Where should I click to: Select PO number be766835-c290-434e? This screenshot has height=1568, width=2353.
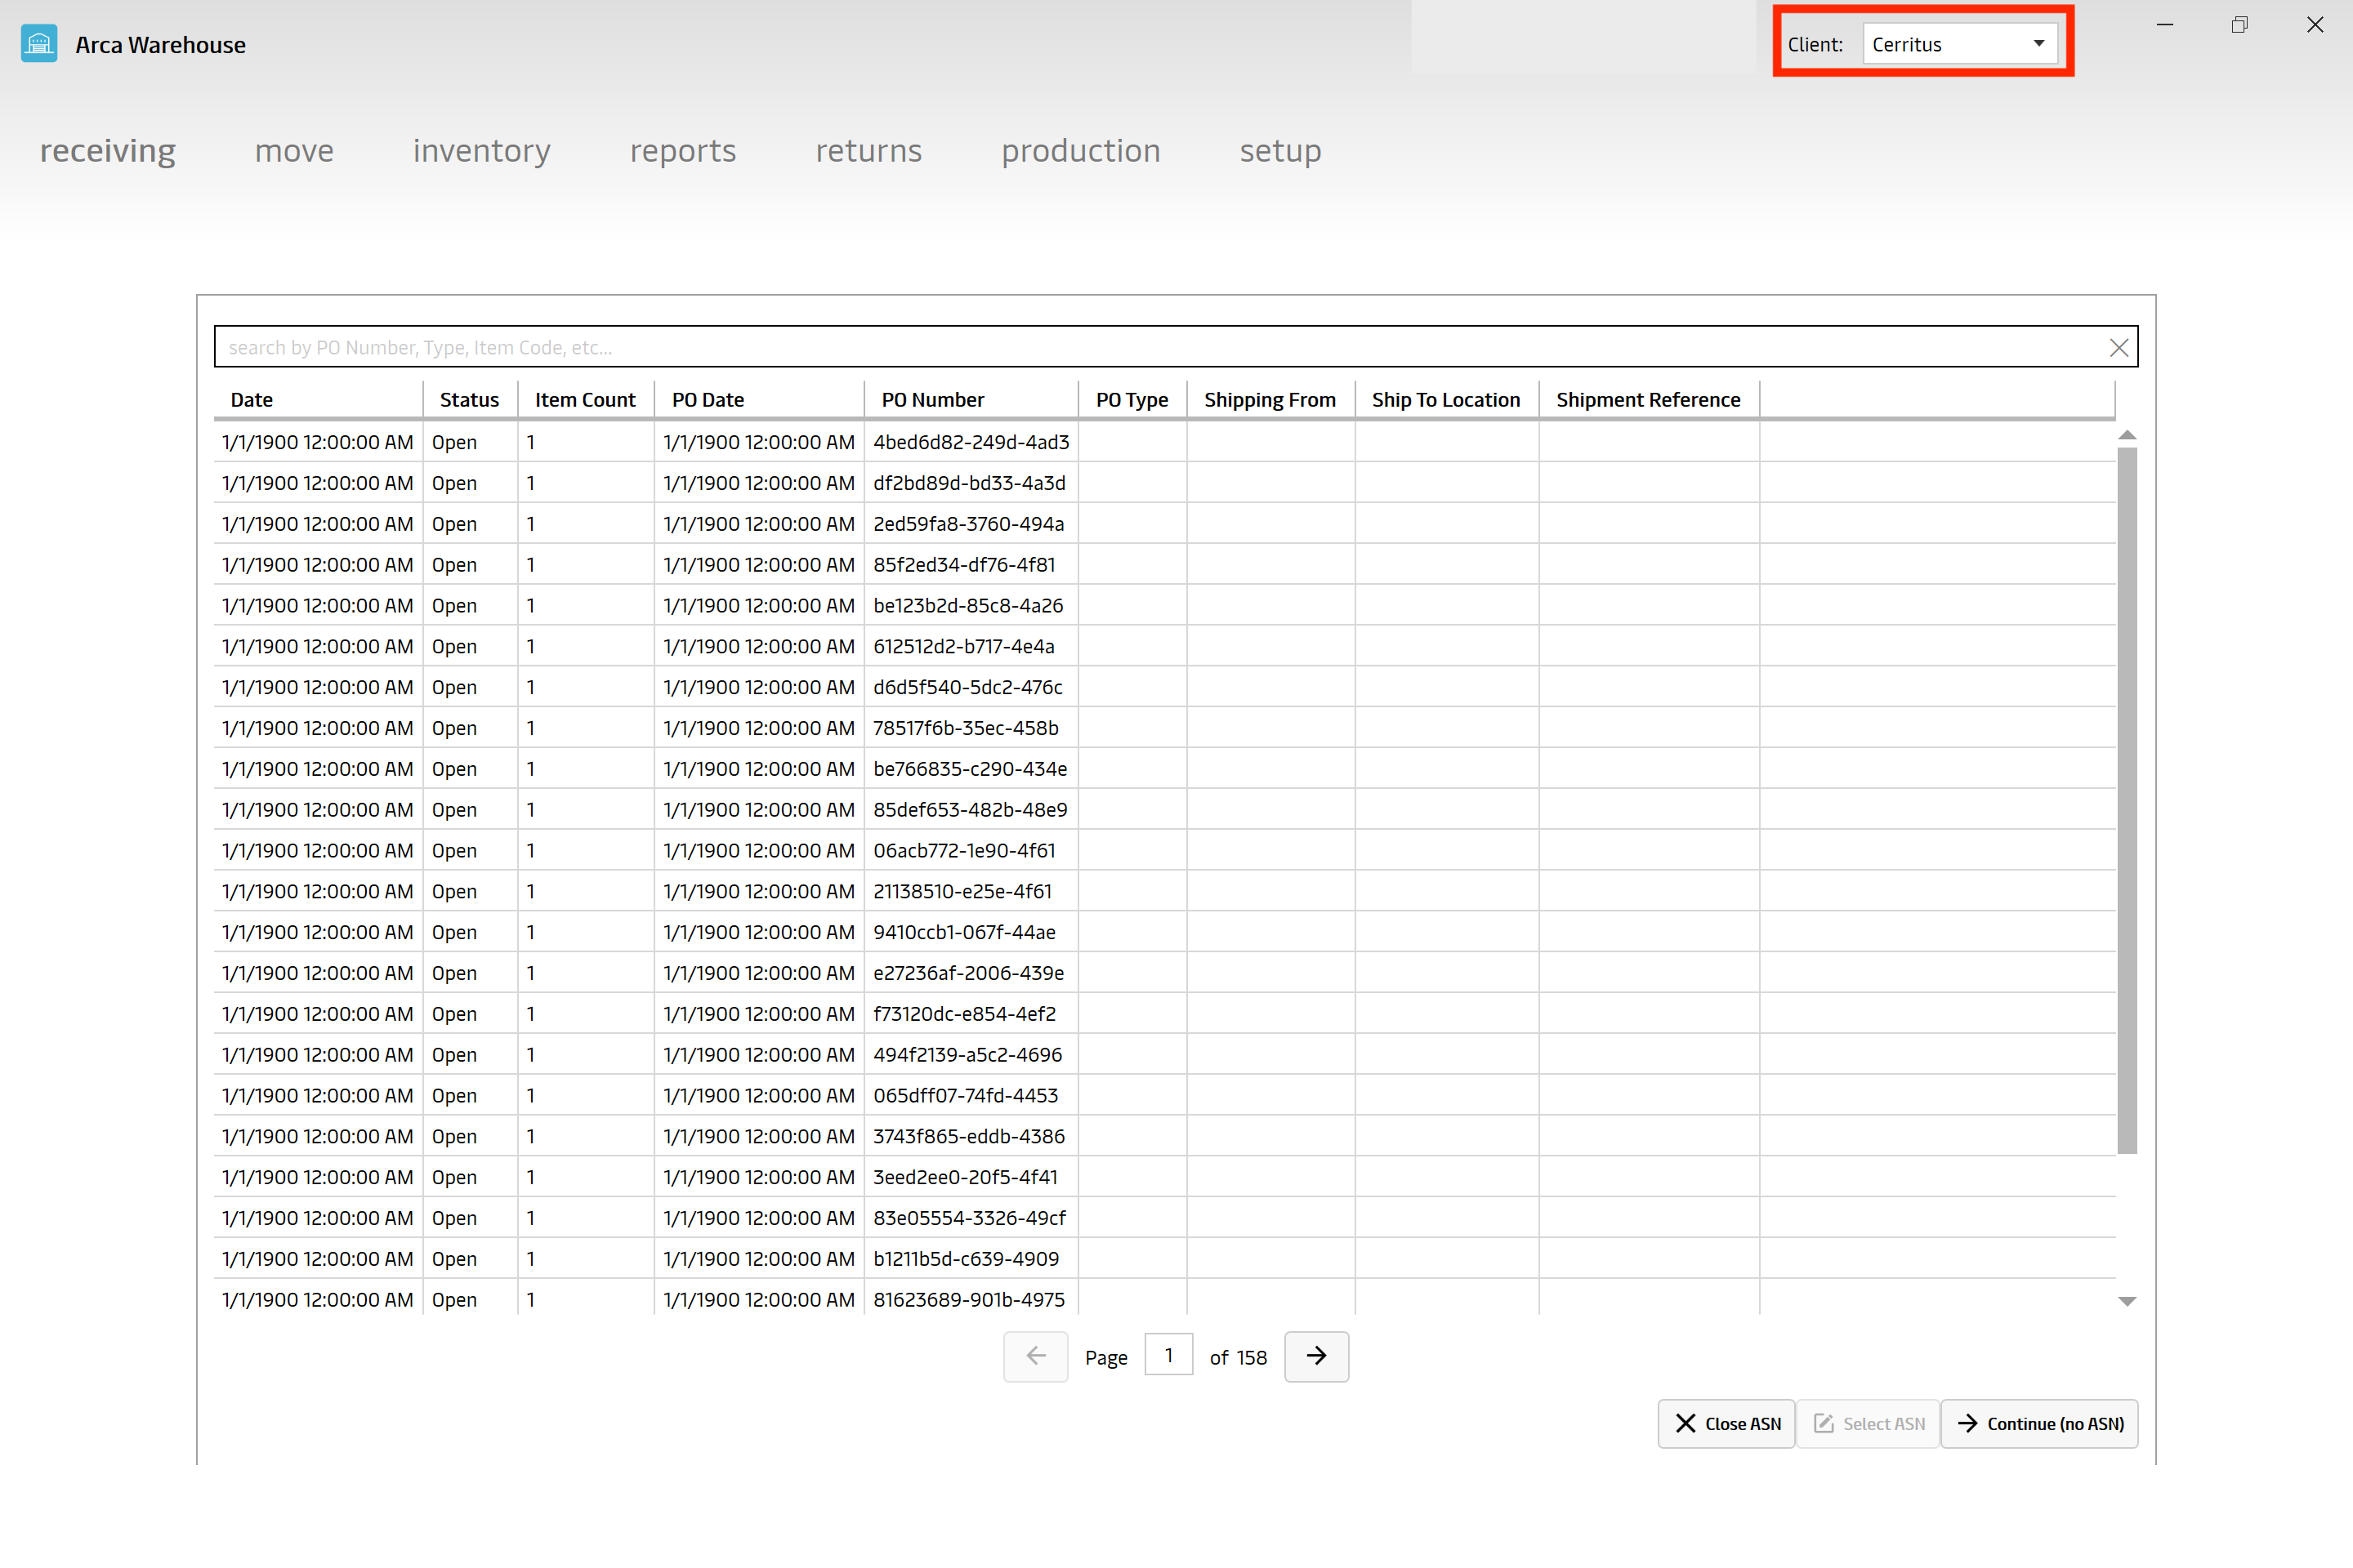970,769
